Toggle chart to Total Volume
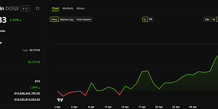218x109 pixels. 84,19
